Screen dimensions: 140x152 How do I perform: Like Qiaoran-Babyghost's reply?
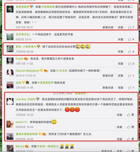coord(131,76)
